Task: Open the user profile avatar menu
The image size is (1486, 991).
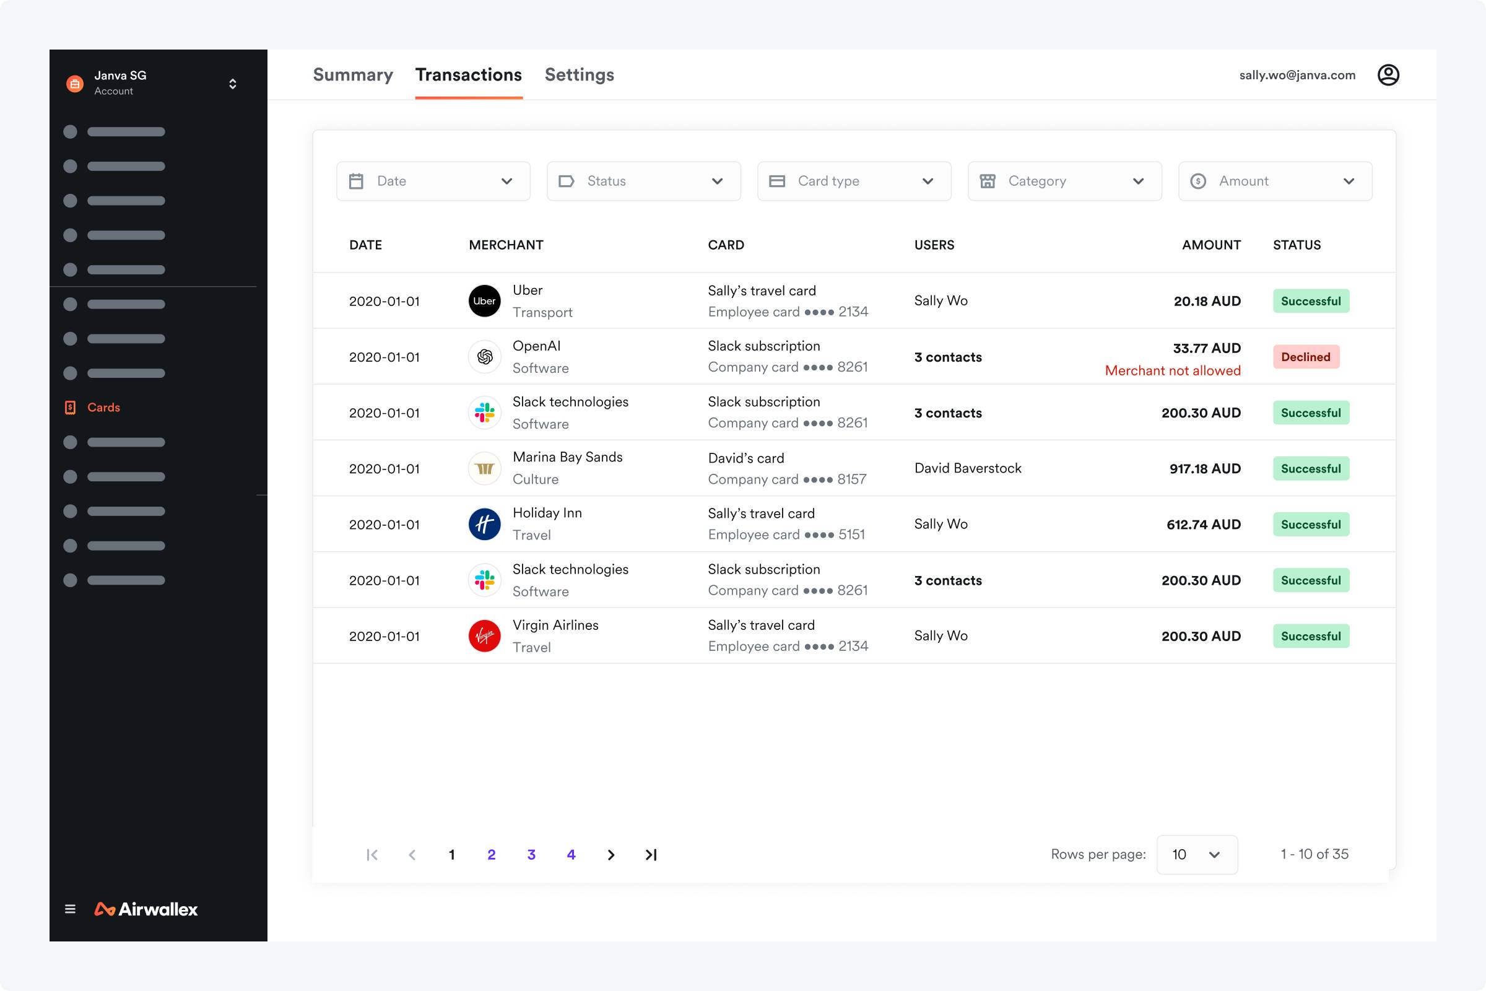Action: click(x=1389, y=74)
